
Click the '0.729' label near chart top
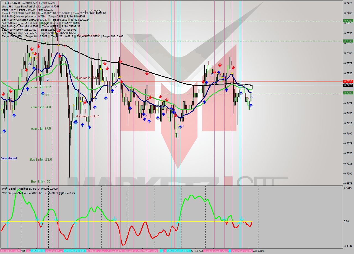[x=95, y=12]
